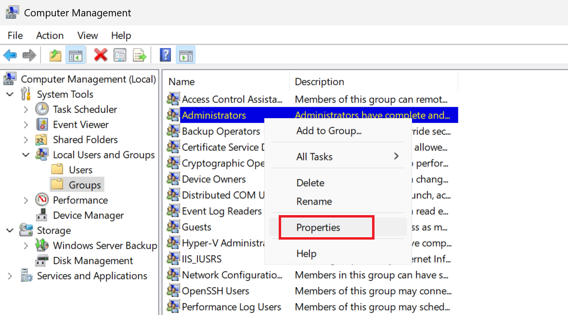Click the Services and Applications icon
The height and width of the screenshot is (315, 568).
pyautogui.click(x=26, y=276)
